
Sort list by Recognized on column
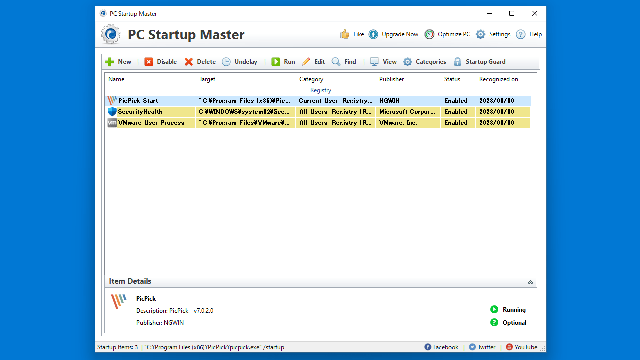pos(503,79)
